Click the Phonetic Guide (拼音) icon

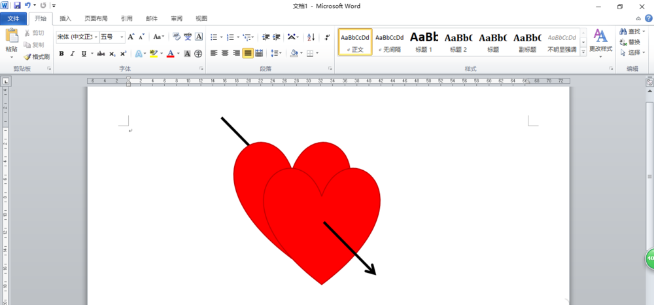pyautogui.click(x=188, y=37)
